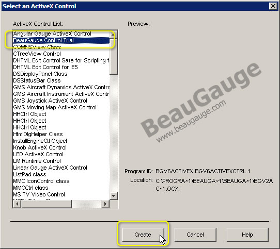Click the list's scroll up arrow
The image size is (280, 249).
point(113,35)
